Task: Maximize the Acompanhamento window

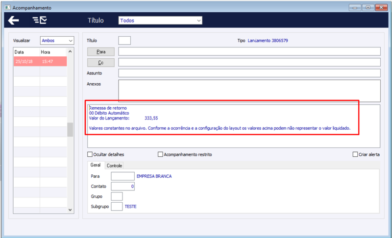Action: 368,7
